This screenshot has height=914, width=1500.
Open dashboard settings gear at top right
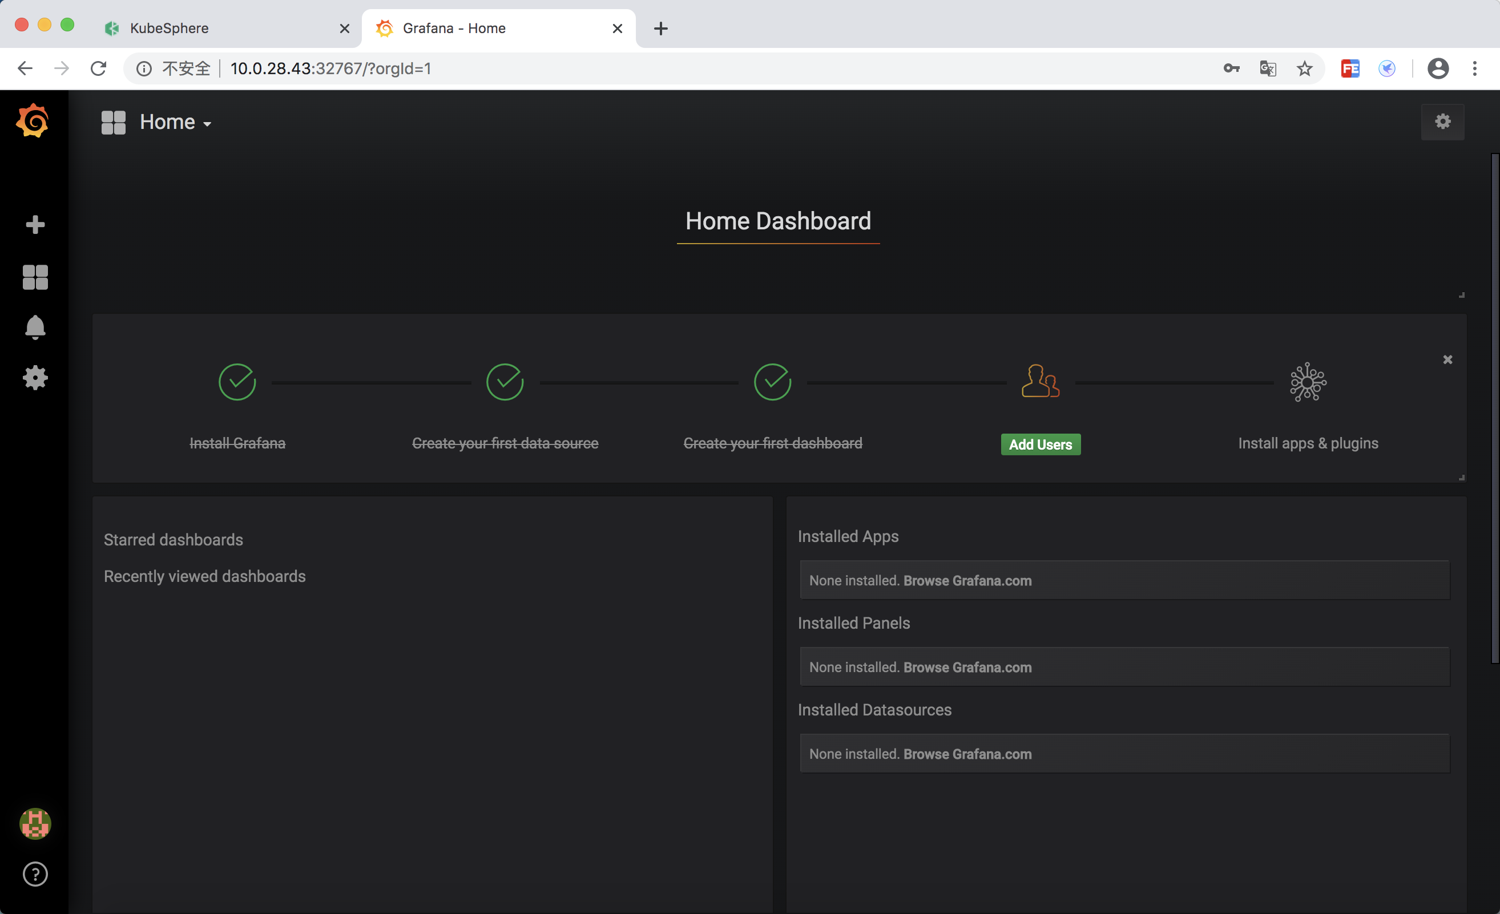(x=1442, y=122)
